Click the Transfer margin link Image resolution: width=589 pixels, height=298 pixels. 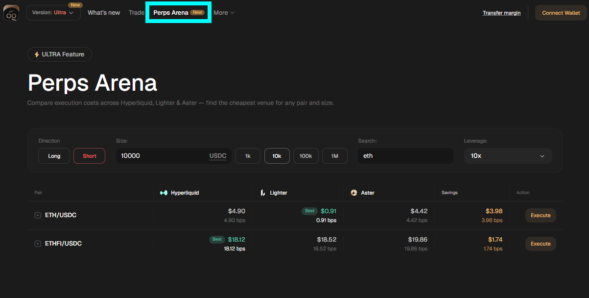[x=501, y=13]
